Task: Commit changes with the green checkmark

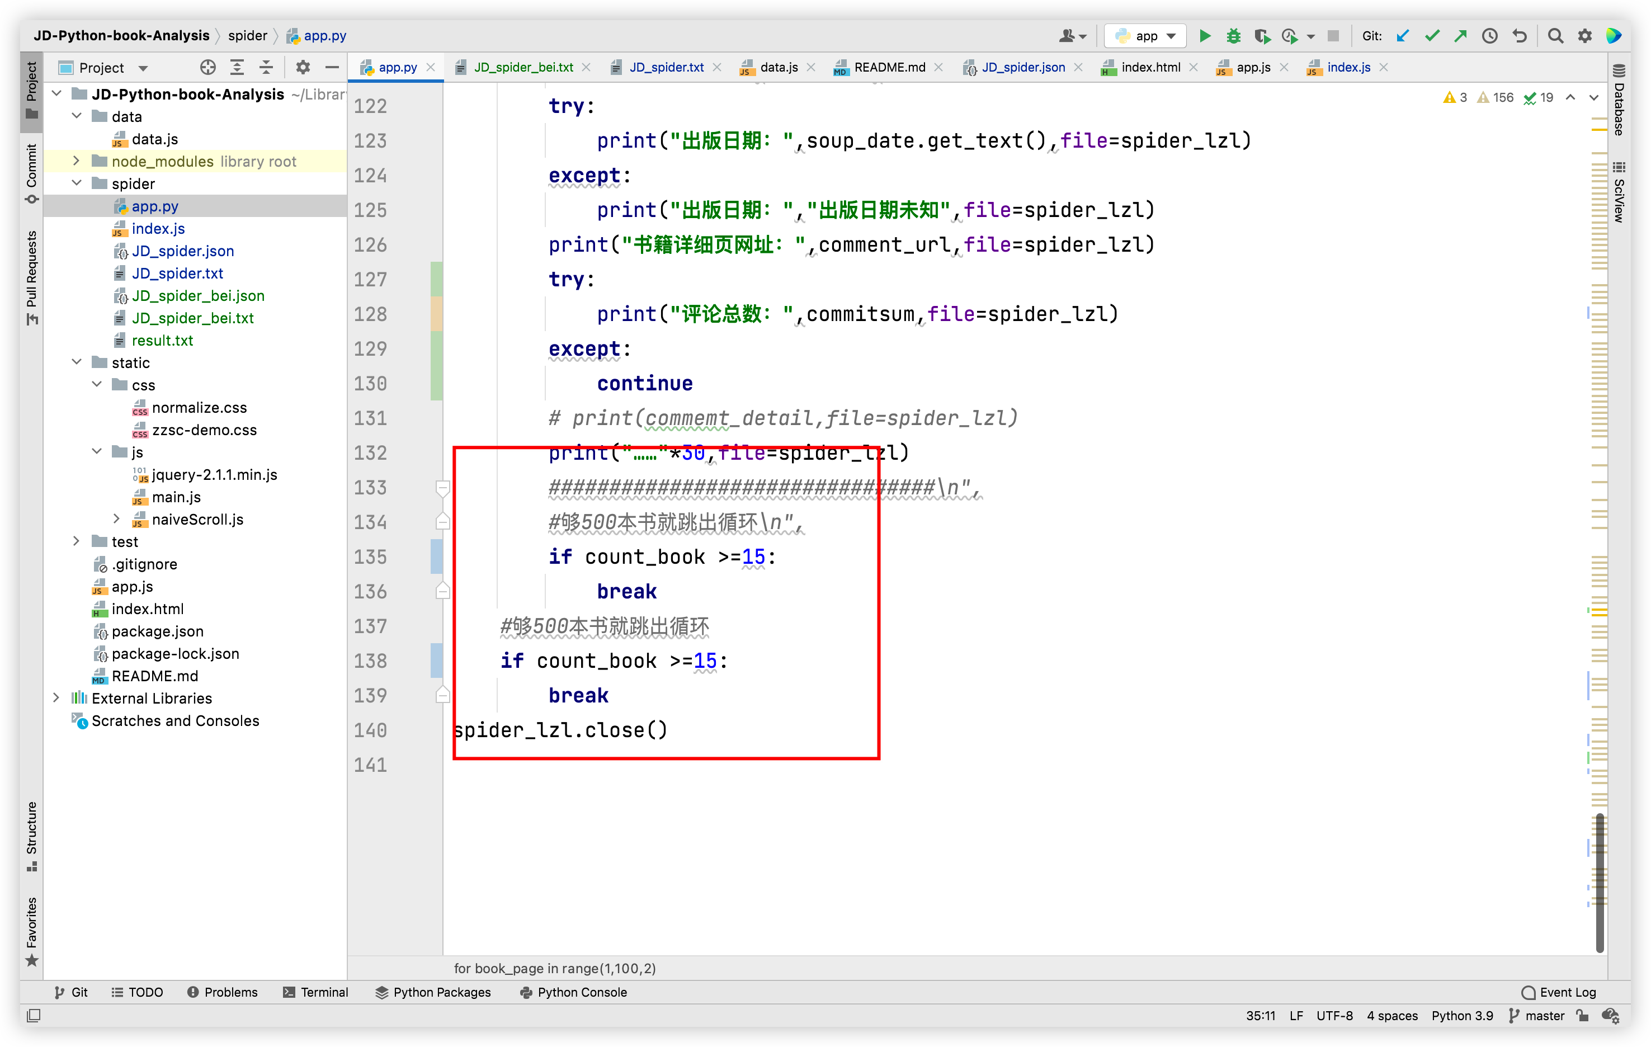Action: 1432,36
